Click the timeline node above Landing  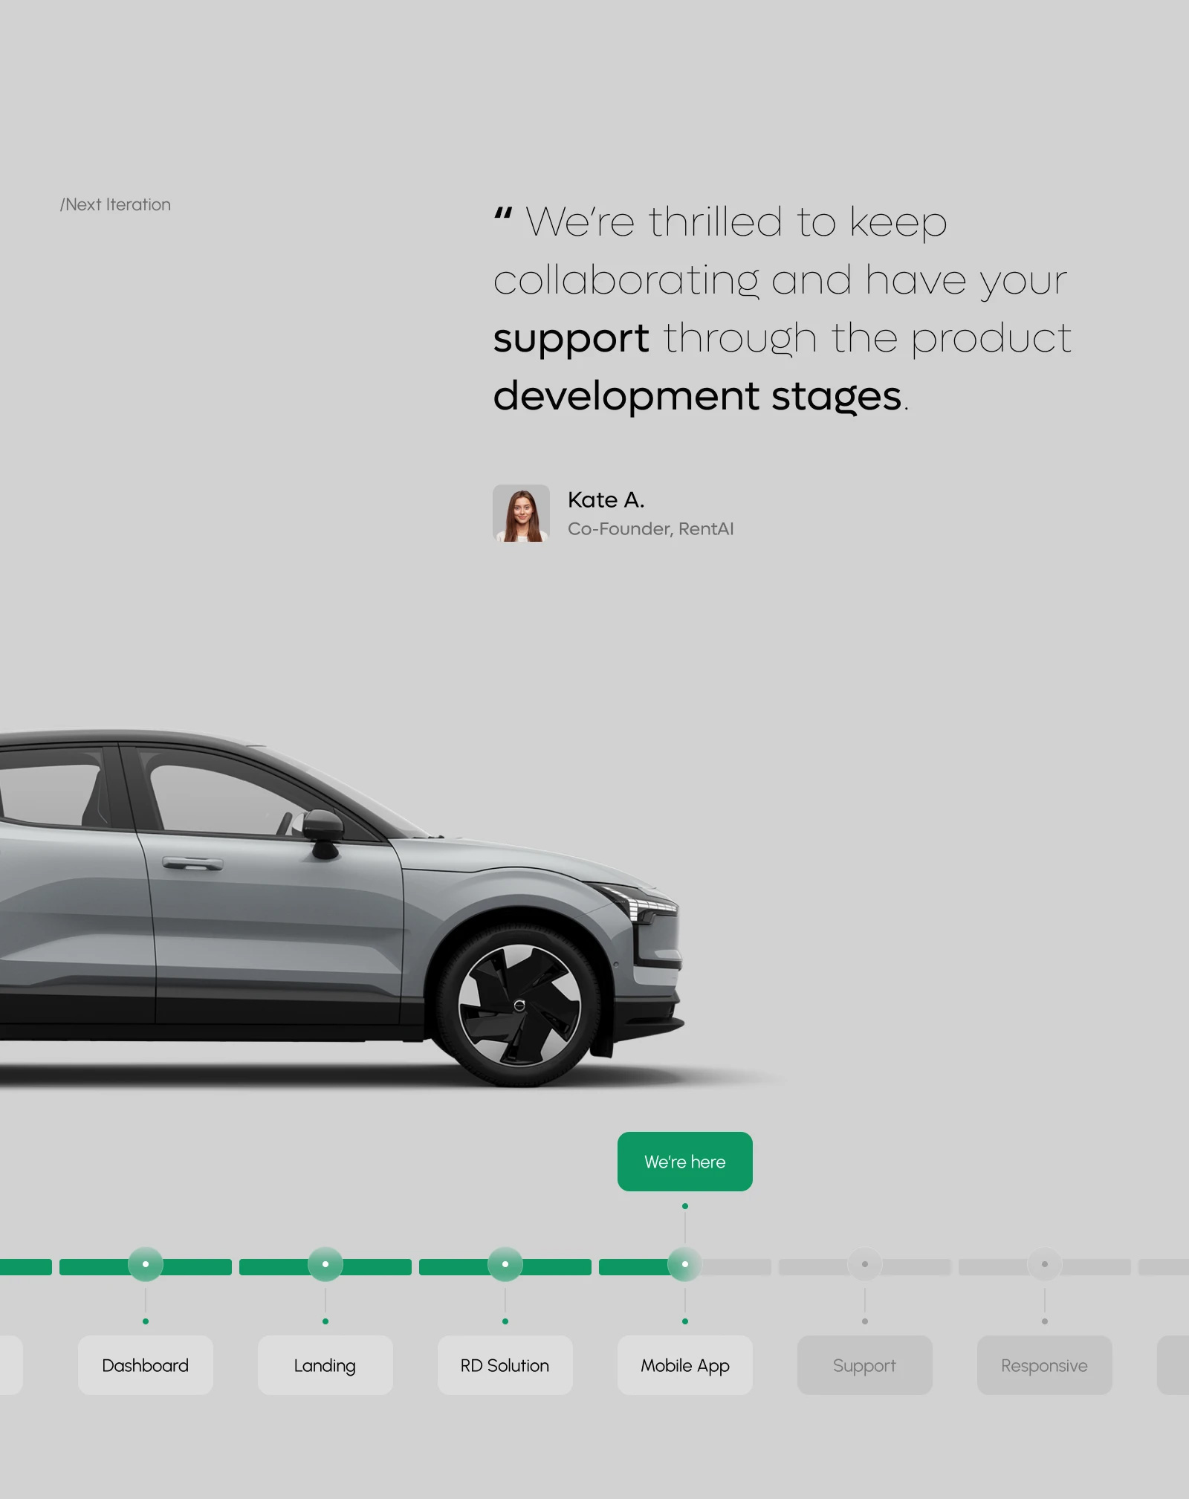pos(325,1264)
